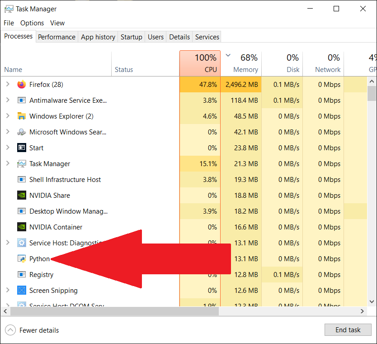Select the NVIDIA Container process name
This screenshot has width=377, height=344.
click(56, 227)
